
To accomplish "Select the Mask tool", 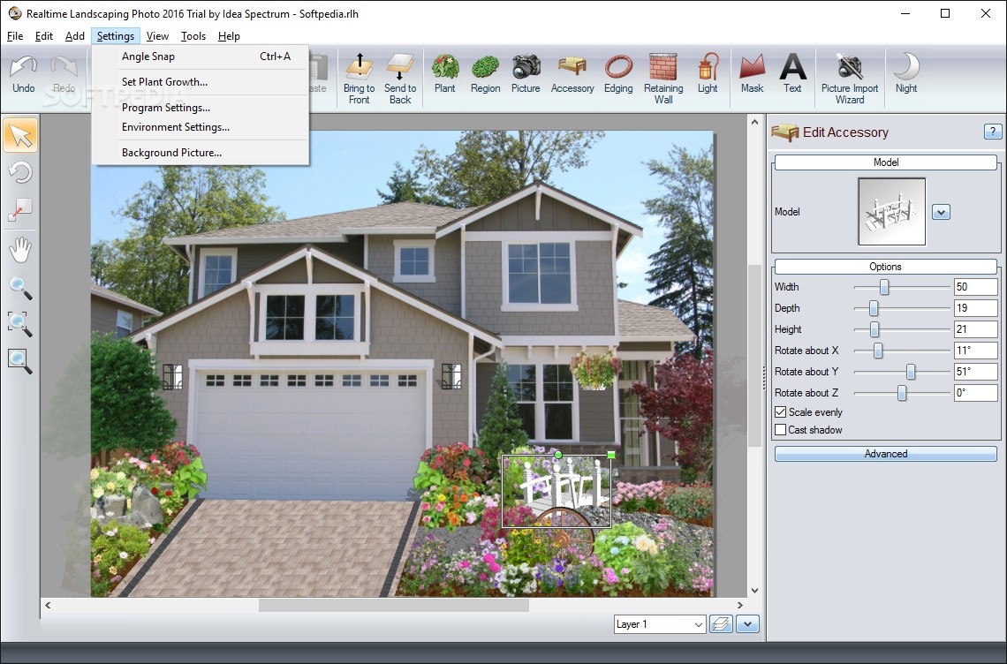I will [x=752, y=74].
